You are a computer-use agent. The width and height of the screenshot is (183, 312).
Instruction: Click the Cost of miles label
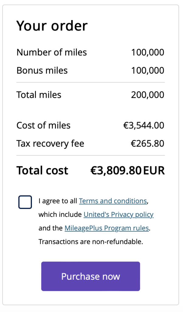[43, 125]
